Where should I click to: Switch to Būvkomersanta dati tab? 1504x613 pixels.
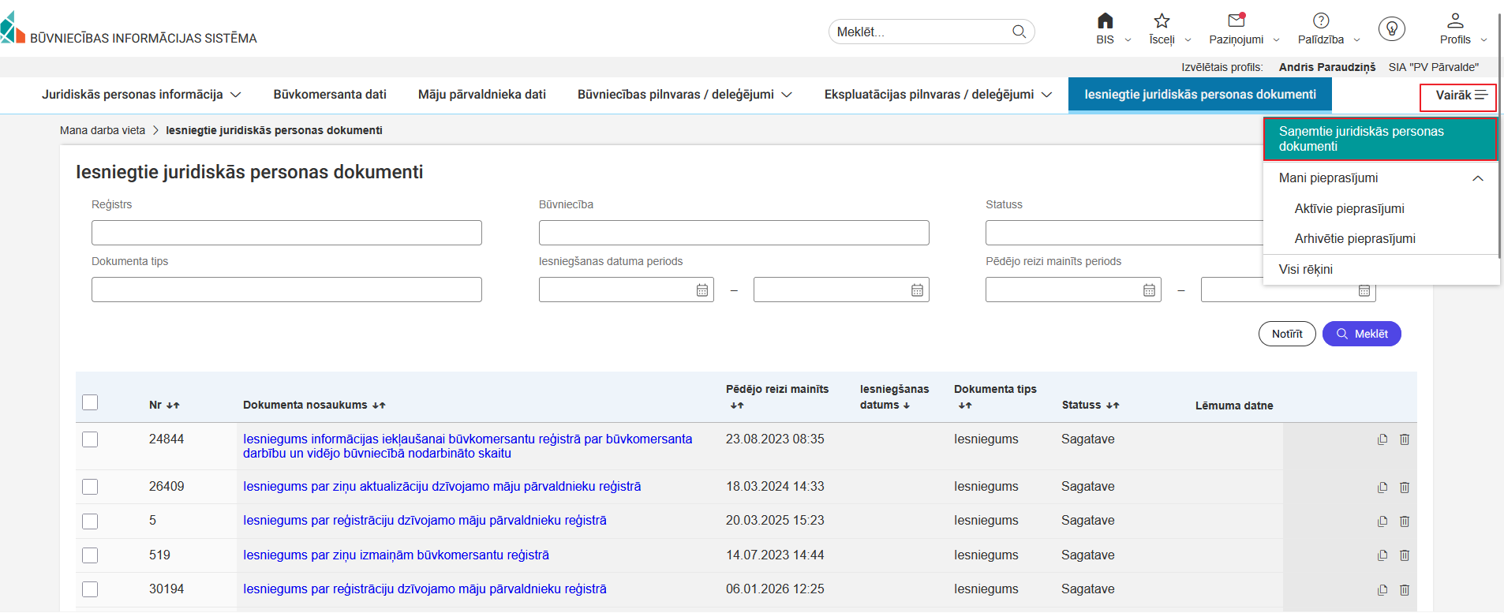[x=330, y=95]
